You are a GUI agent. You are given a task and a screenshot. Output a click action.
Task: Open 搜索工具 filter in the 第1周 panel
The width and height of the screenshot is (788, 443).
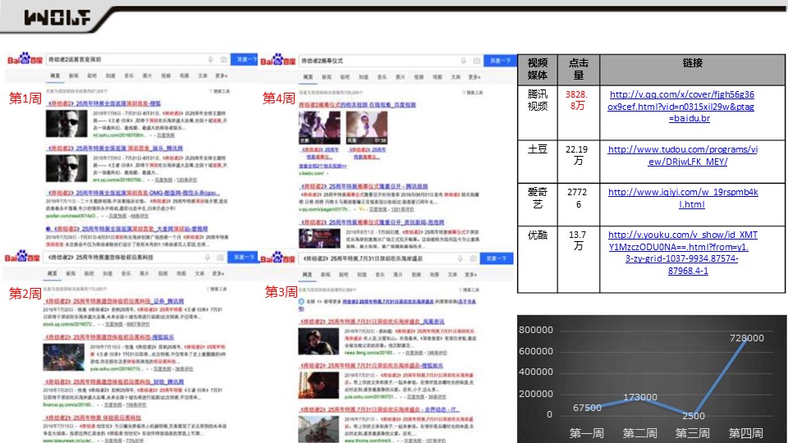(x=220, y=91)
